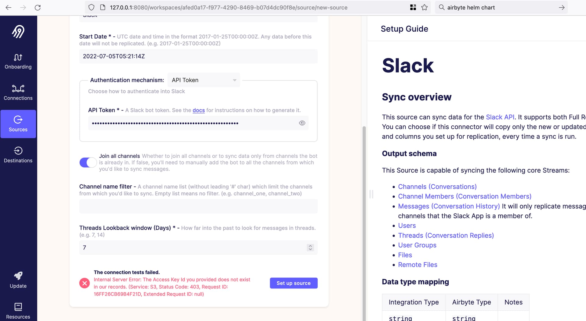This screenshot has width=586, height=321.
Task: Toggle the Join all channels switch
Action: coord(88,162)
